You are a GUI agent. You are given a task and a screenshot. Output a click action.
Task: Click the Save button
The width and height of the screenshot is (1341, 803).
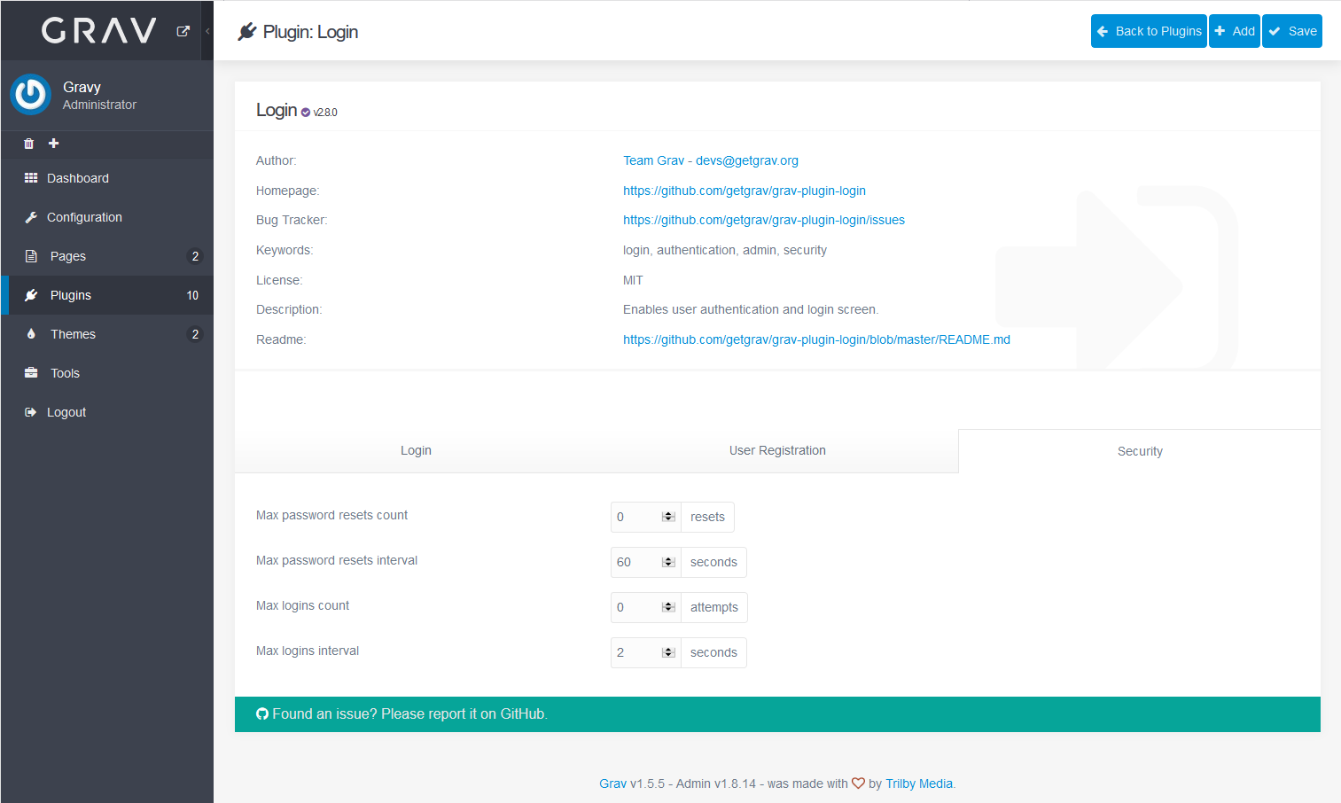1292,31
